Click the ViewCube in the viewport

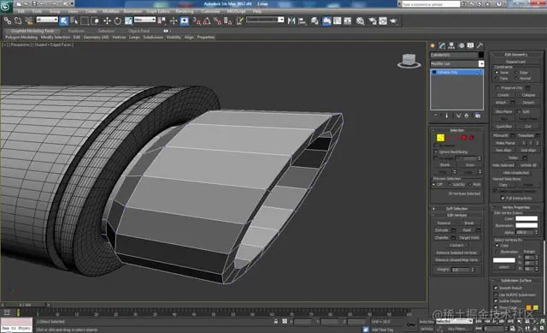[409, 61]
